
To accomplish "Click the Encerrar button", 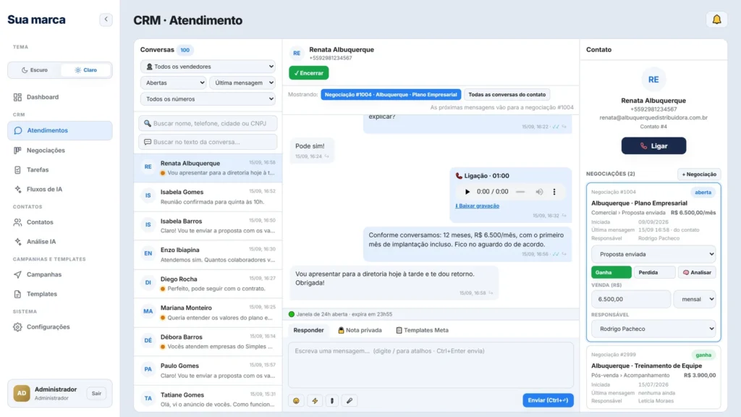I will tap(308, 73).
